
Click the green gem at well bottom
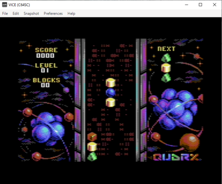(x=92, y=156)
